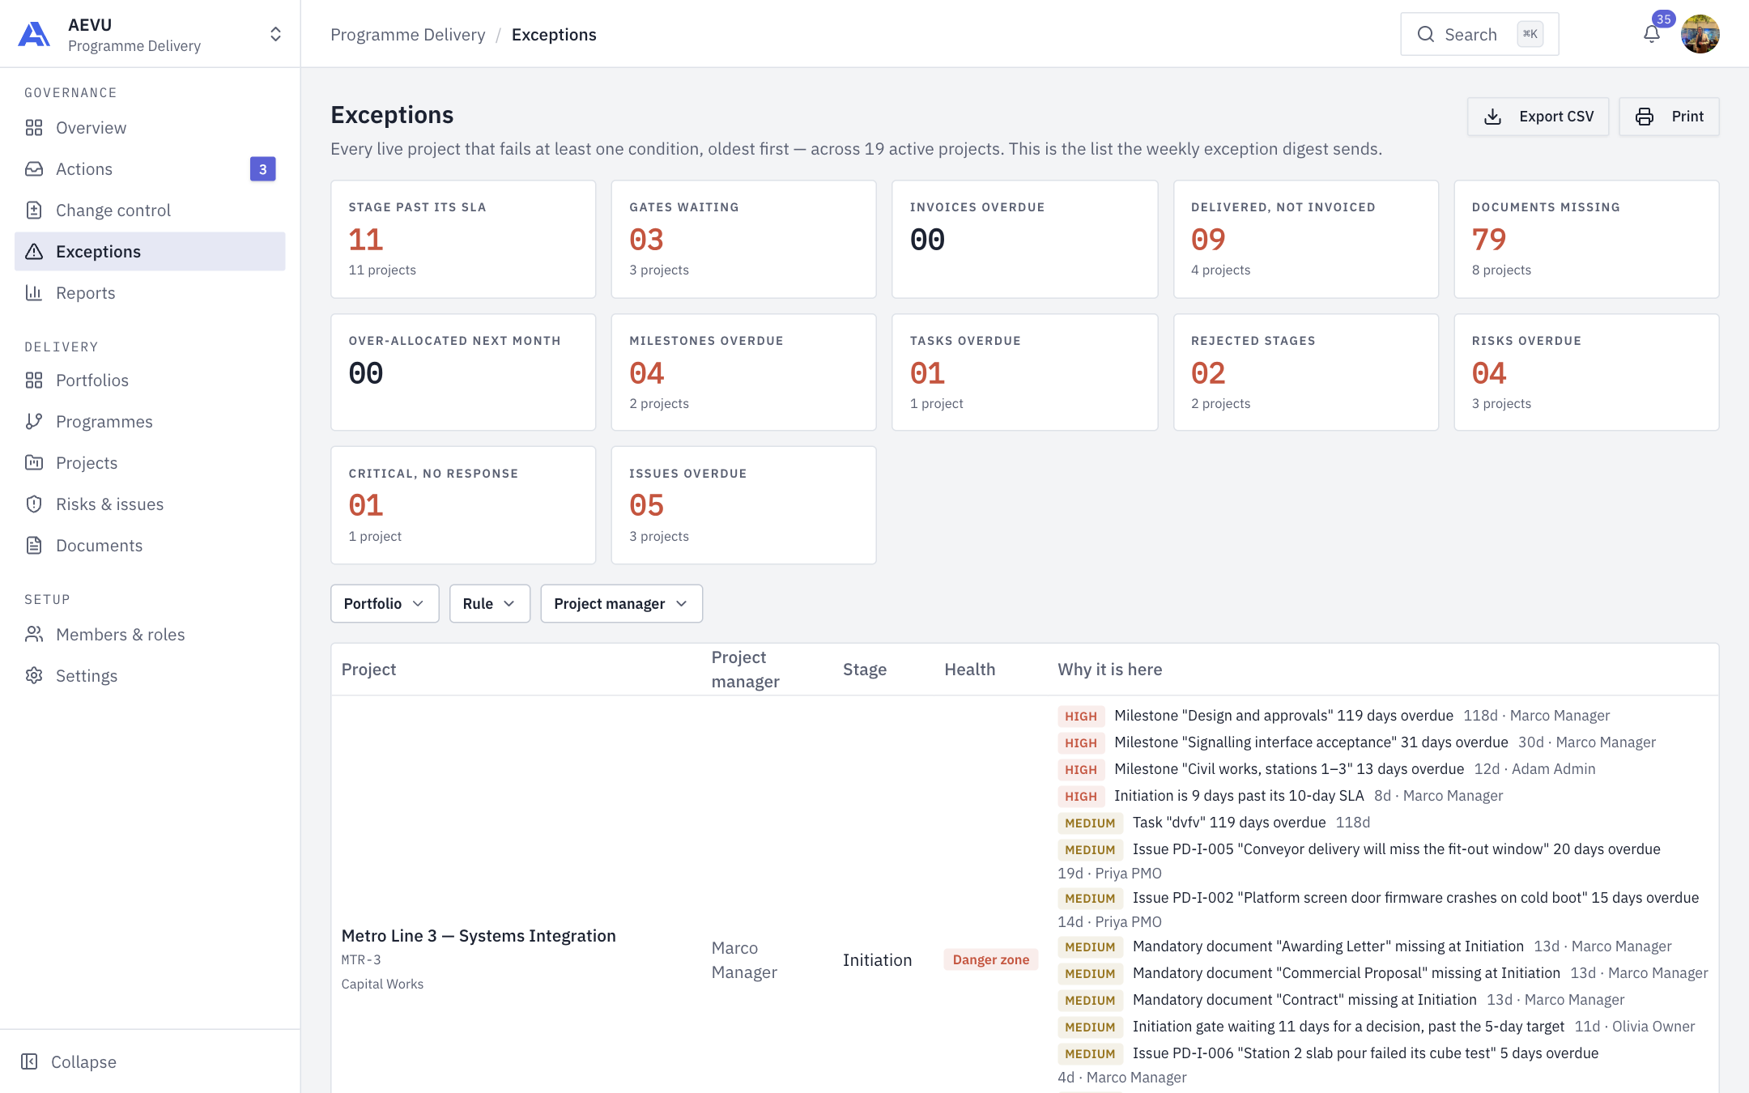Click the Overview grid icon
This screenshot has width=1749, height=1093.
pos(34,128)
